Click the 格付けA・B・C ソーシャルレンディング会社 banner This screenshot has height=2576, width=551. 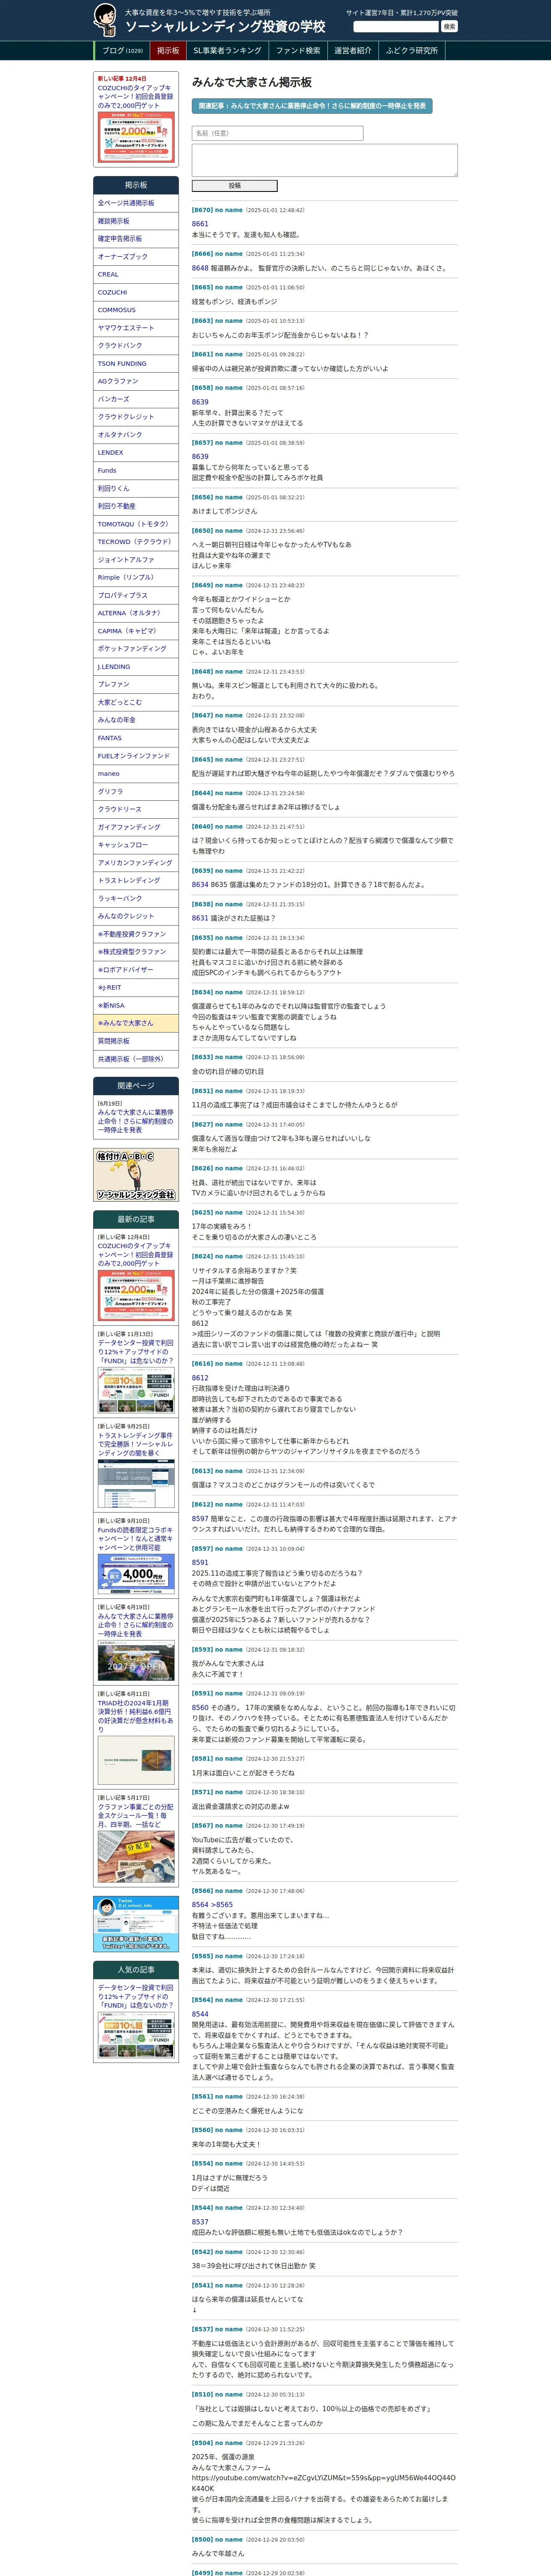tap(136, 1175)
